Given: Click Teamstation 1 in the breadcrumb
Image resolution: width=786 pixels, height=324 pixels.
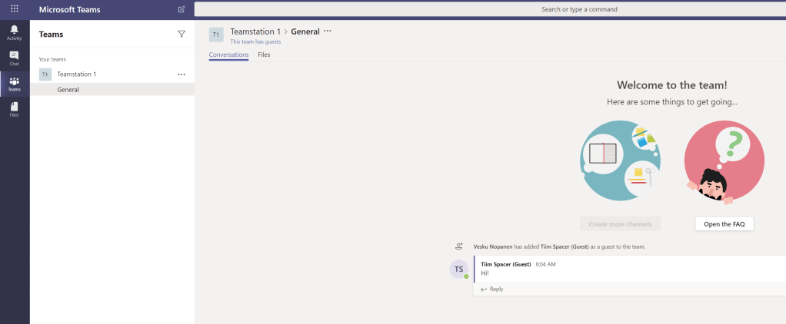Looking at the screenshot, I should coord(255,31).
